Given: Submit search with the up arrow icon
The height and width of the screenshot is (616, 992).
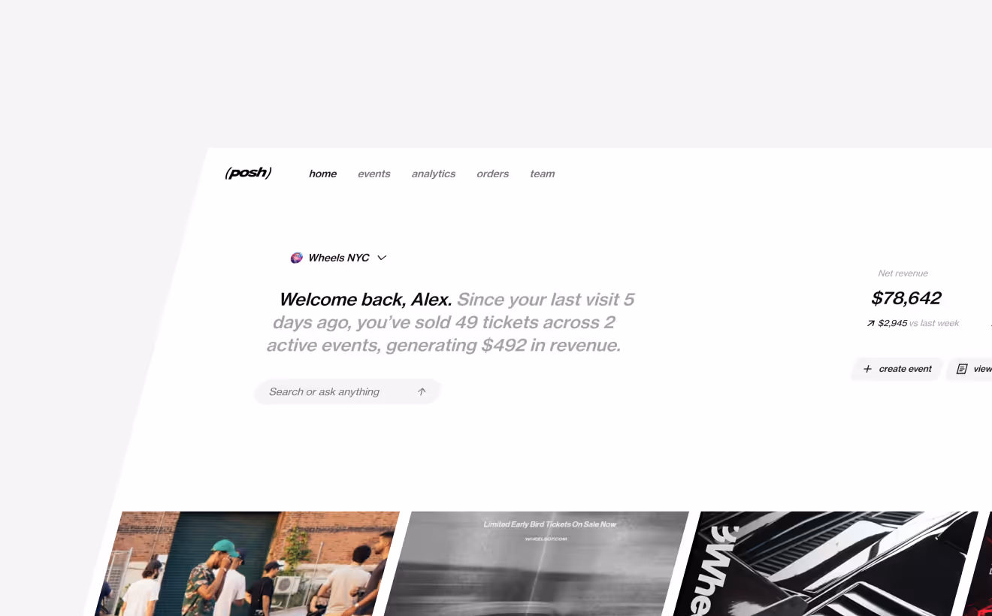Looking at the screenshot, I should click(x=422, y=391).
